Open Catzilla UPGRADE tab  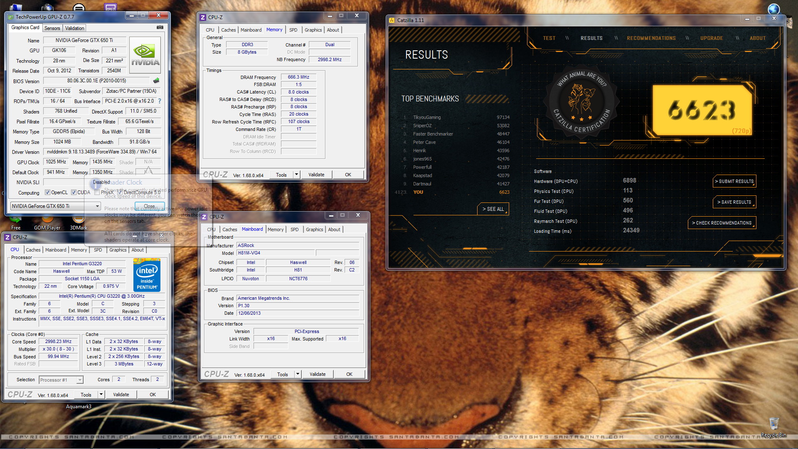coord(712,38)
